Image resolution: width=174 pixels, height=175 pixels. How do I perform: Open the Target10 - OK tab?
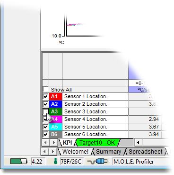point(97,143)
